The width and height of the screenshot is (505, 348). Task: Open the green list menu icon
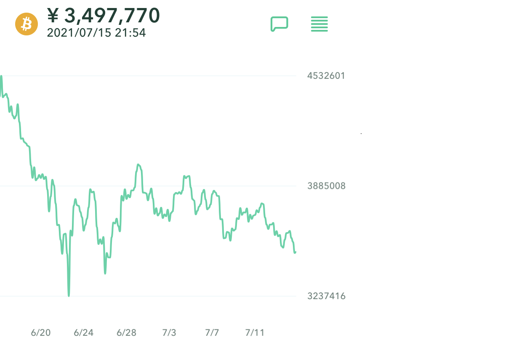319,24
